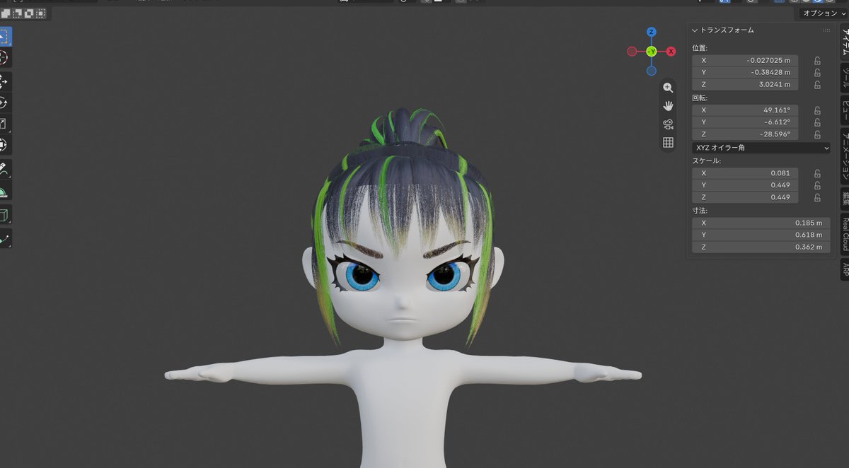The height and width of the screenshot is (468, 849).
Task: Lock rotation X value
Action: coord(817,110)
